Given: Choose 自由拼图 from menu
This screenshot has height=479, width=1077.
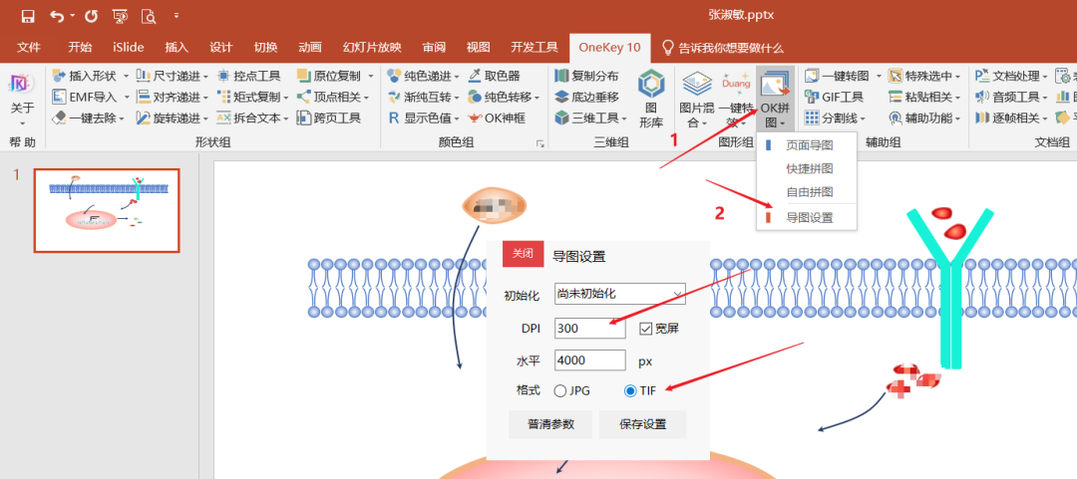Looking at the screenshot, I should (x=807, y=191).
